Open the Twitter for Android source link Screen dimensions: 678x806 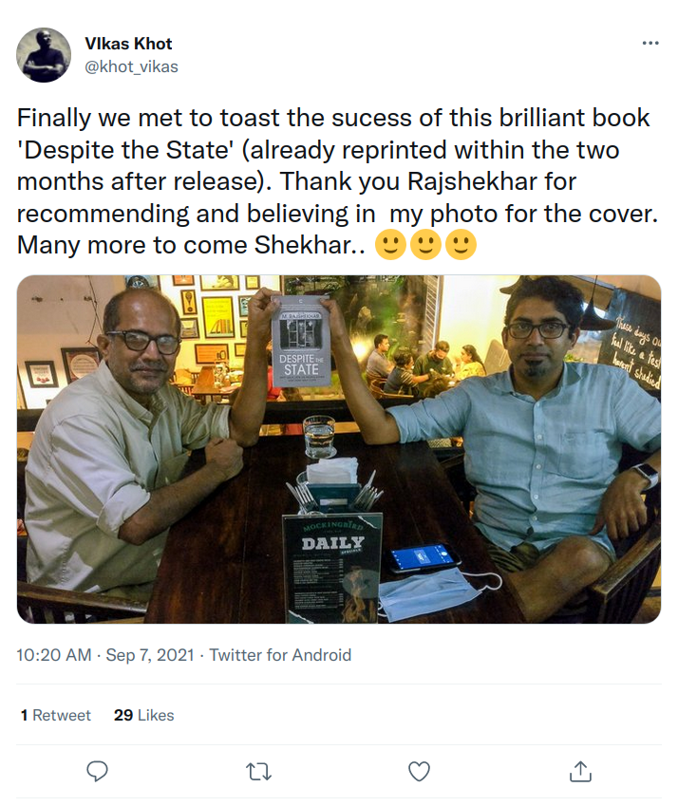pos(280,655)
